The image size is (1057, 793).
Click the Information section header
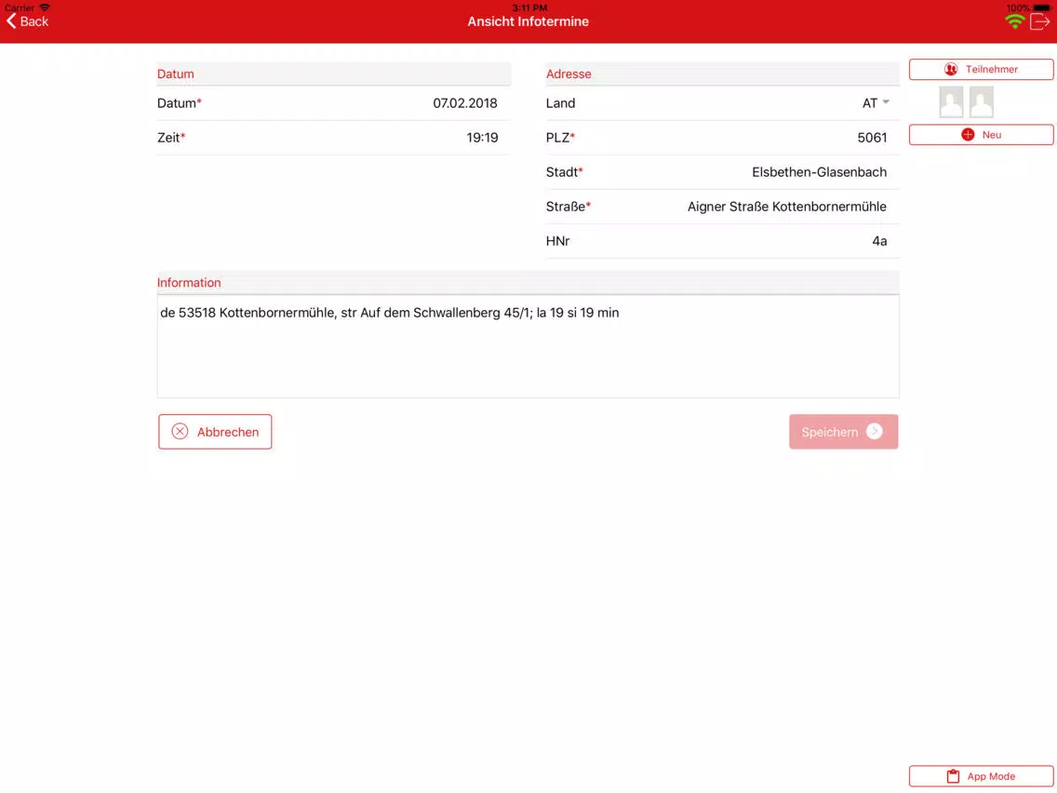pos(528,283)
